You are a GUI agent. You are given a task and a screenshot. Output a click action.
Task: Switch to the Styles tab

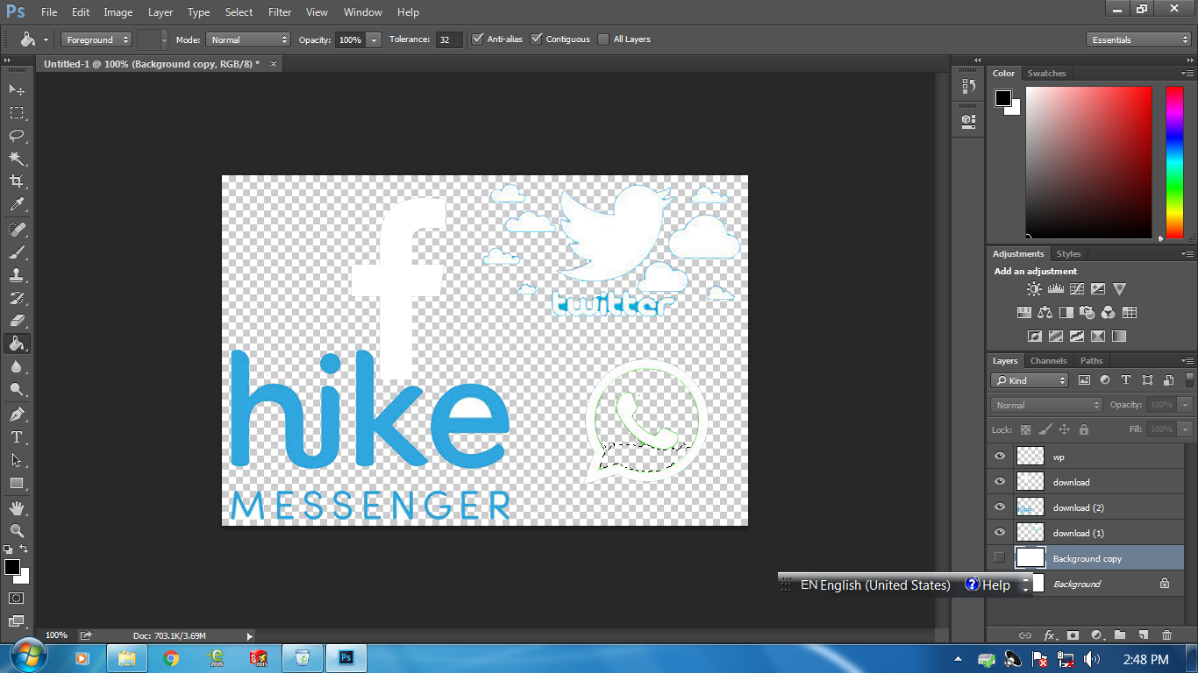click(1068, 253)
